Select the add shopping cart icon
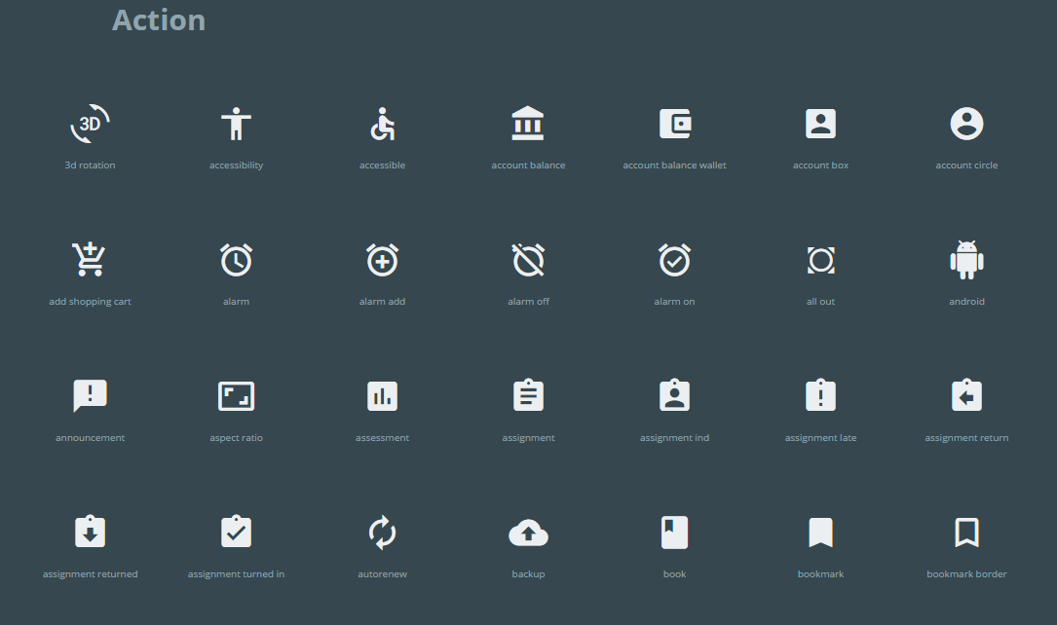 (90, 260)
